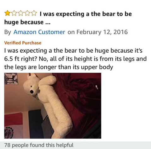
Task: Click 'the legs are longer' review line
Action: coord(31,67)
